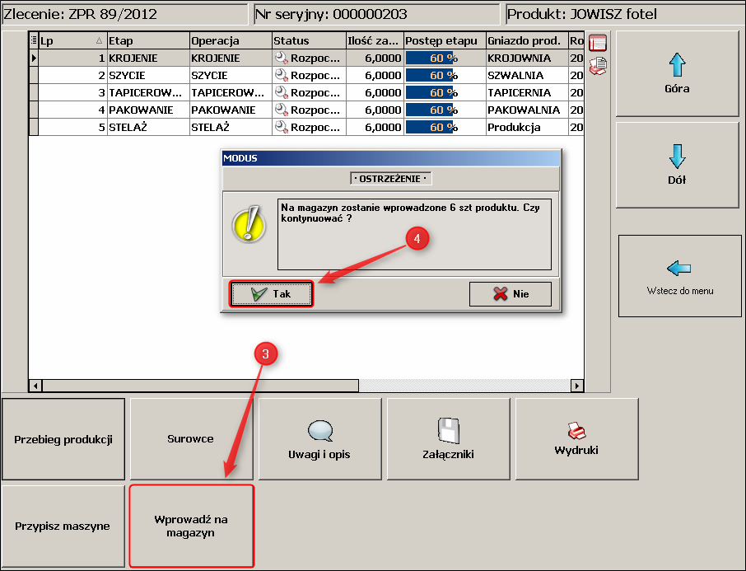Viewport: 746px width, 571px height.
Task: Open Uwagi i opis comments button
Action: 319,439
